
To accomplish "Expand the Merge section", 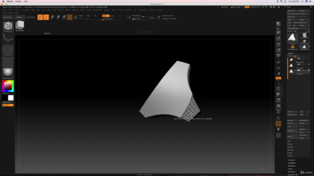I will click(x=289, y=144).
